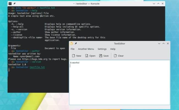Screen dimensions: 179x110
Task: Open the Settings menu in TextEditor
Action: click(x=102, y=49)
